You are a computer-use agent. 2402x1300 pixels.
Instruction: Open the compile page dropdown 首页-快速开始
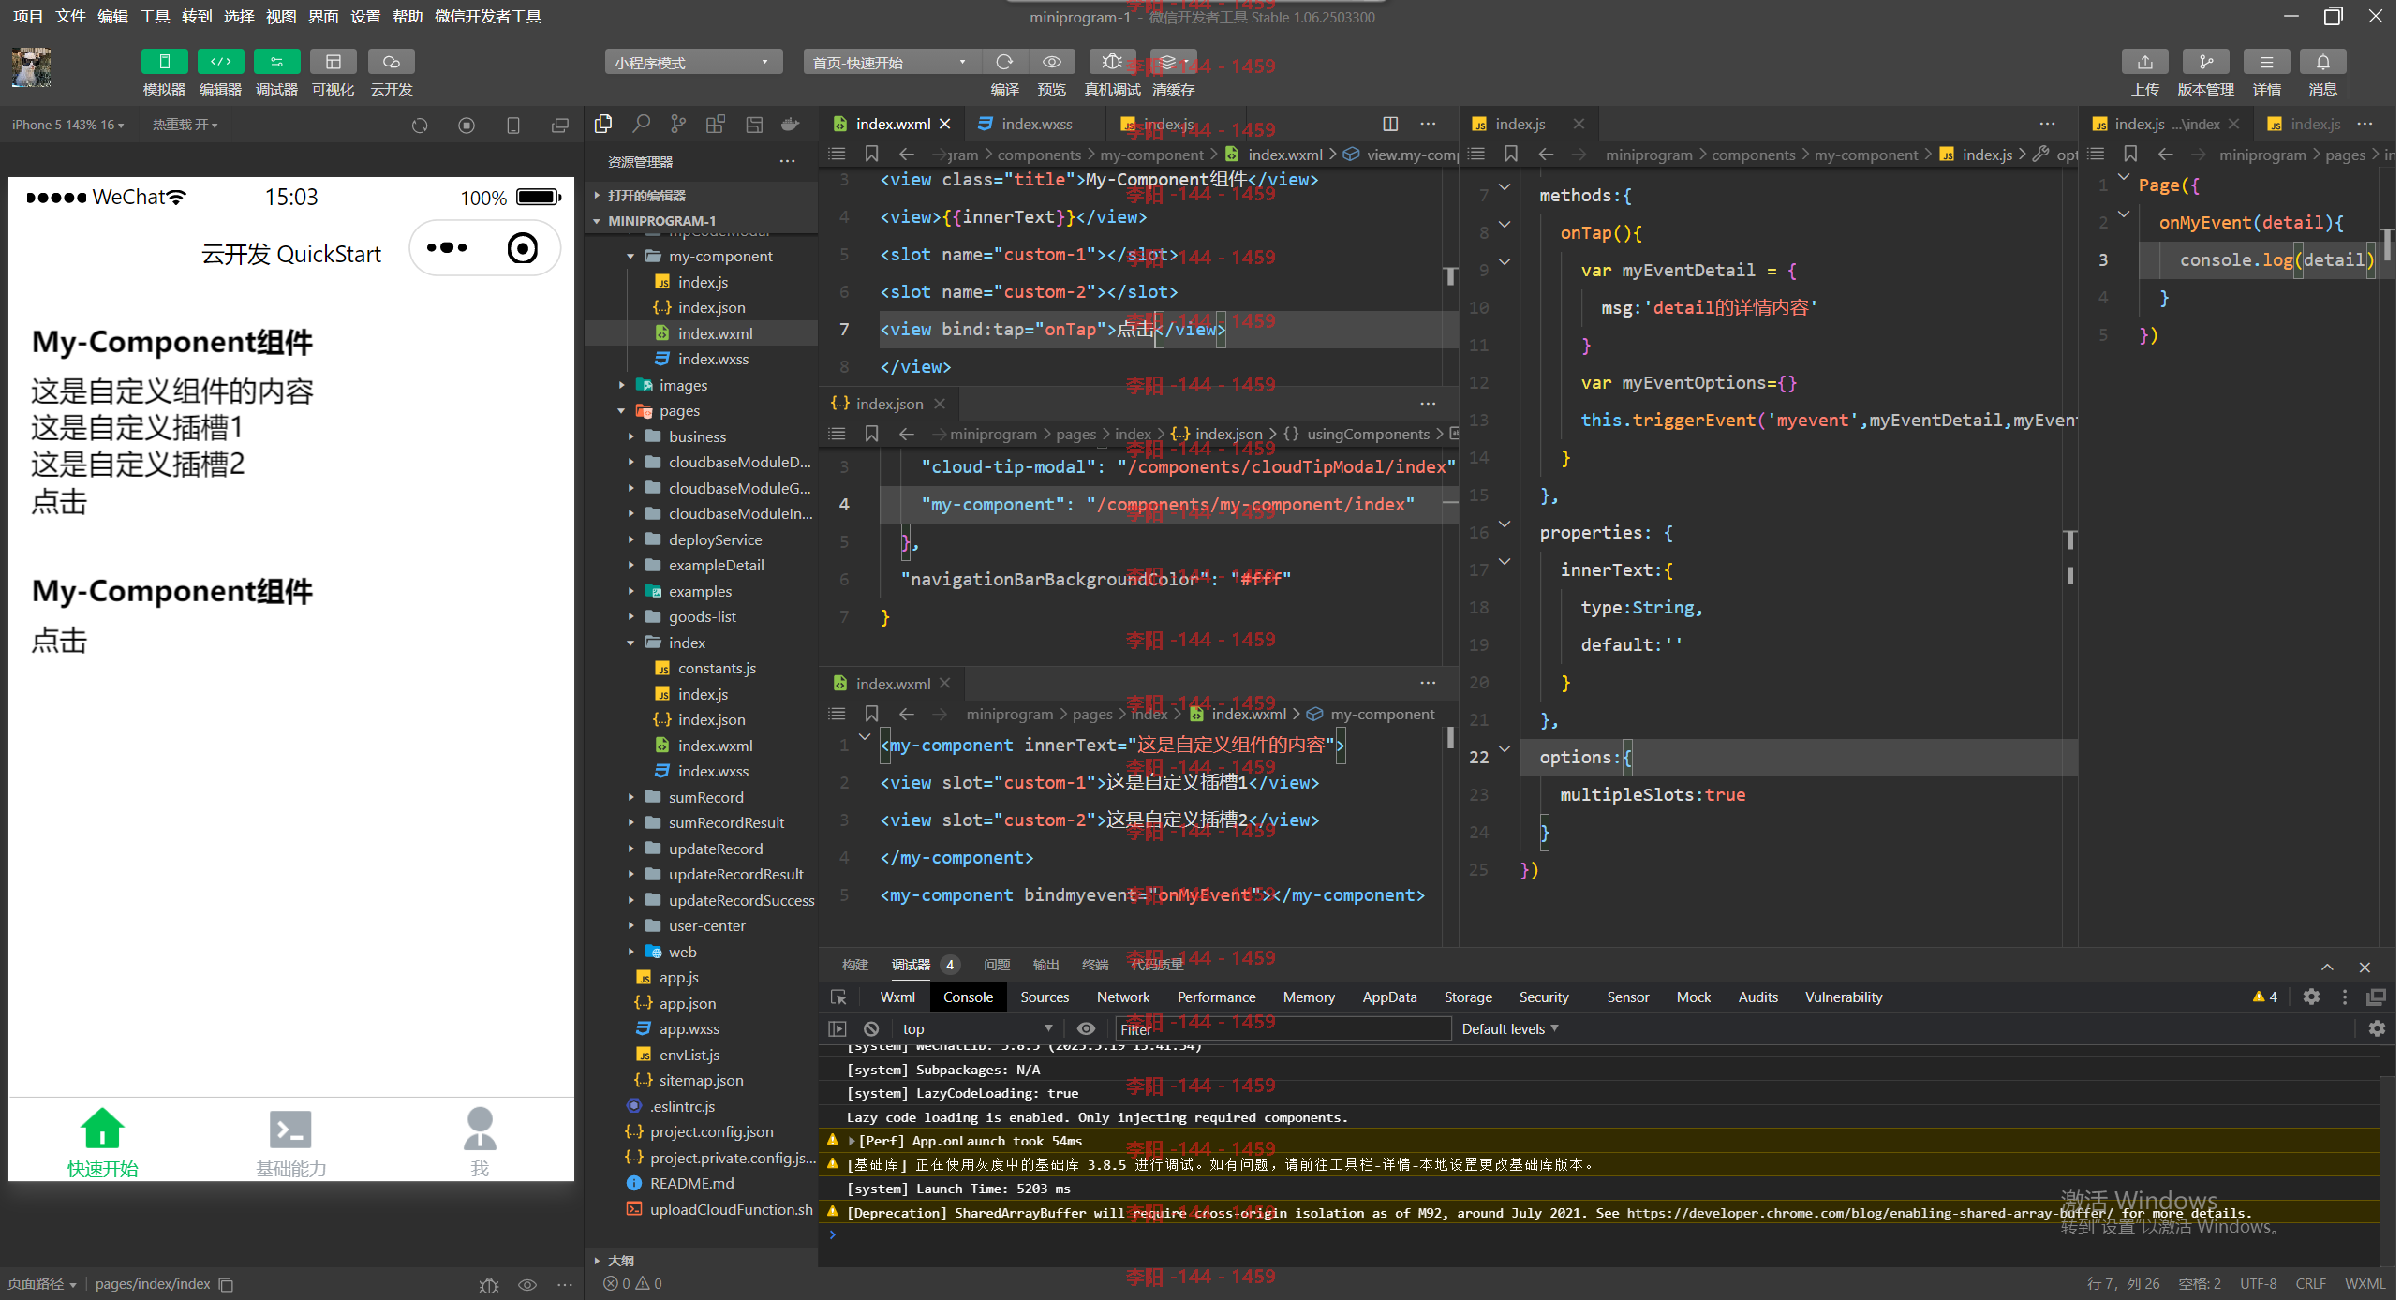click(890, 63)
